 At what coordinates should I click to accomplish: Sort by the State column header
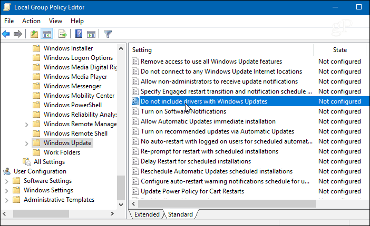pyautogui.click(x=339, y=50)
